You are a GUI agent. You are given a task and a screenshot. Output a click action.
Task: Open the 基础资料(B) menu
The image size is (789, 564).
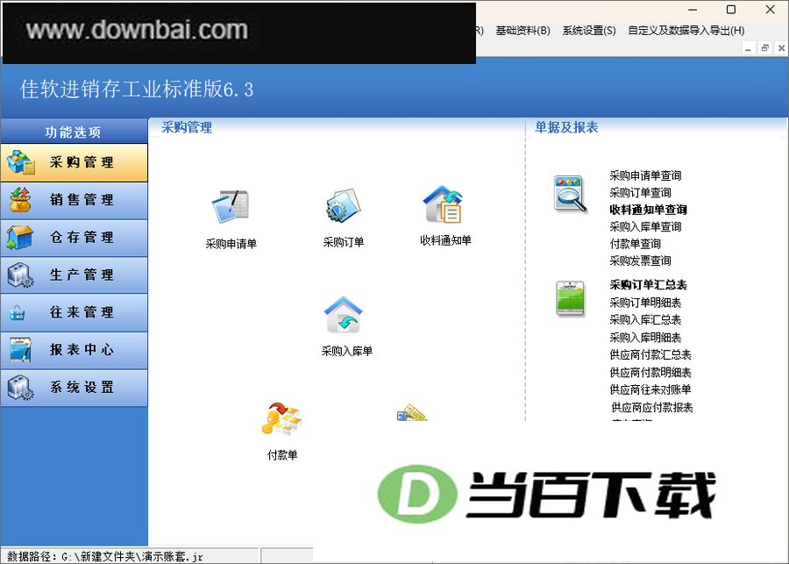coord(522,31)
